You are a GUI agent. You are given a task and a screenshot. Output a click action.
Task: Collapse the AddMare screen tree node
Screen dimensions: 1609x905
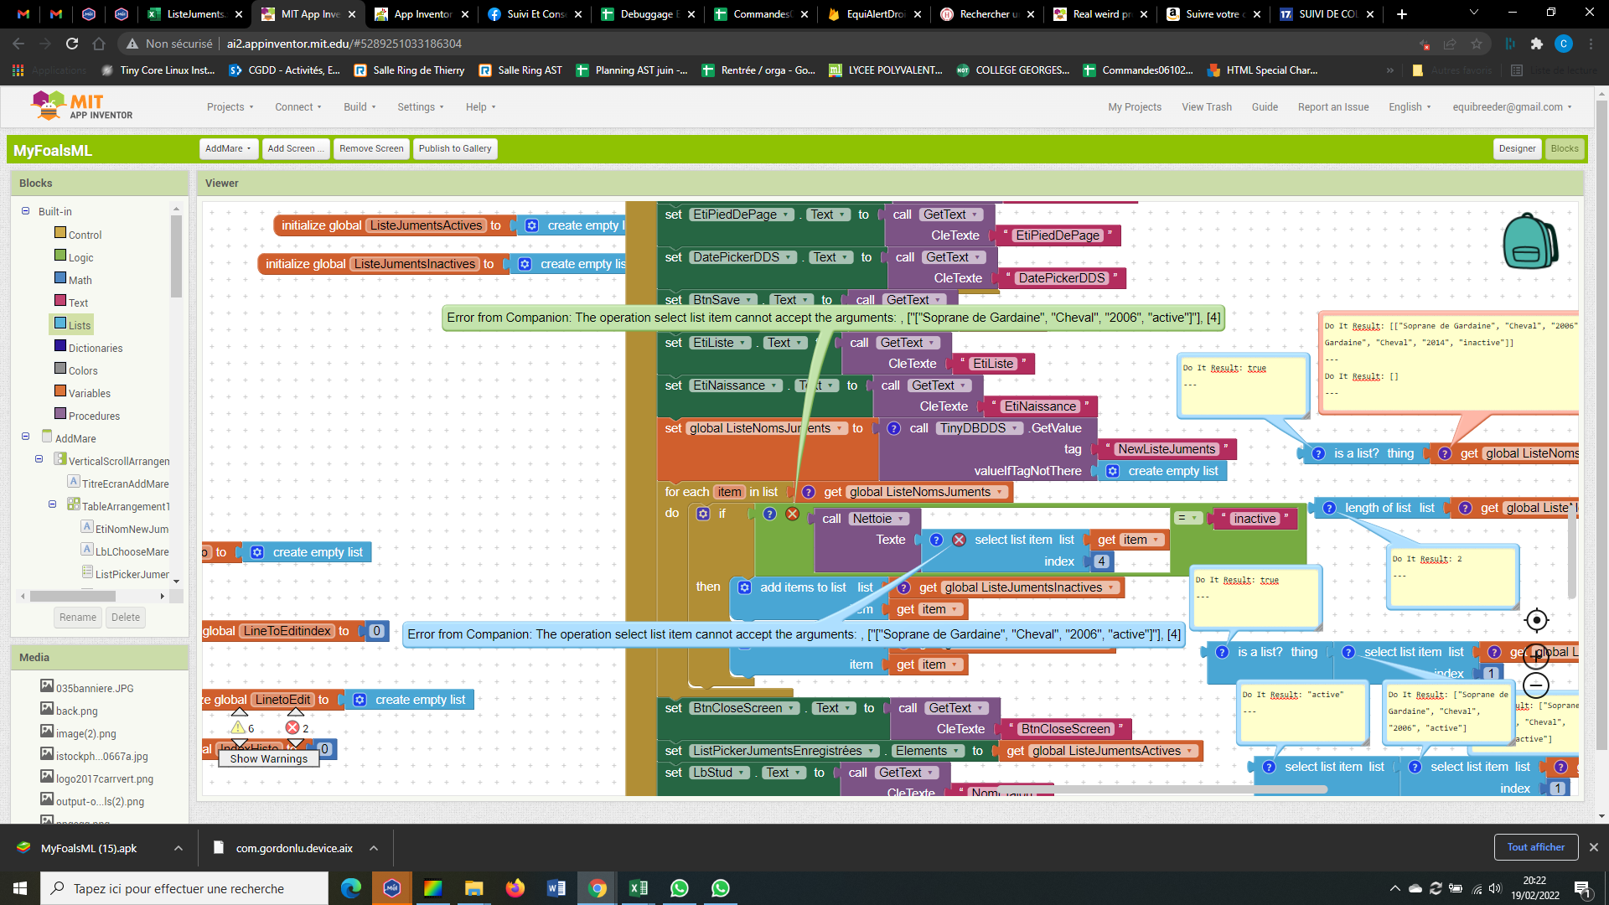(x=25, y=437)
